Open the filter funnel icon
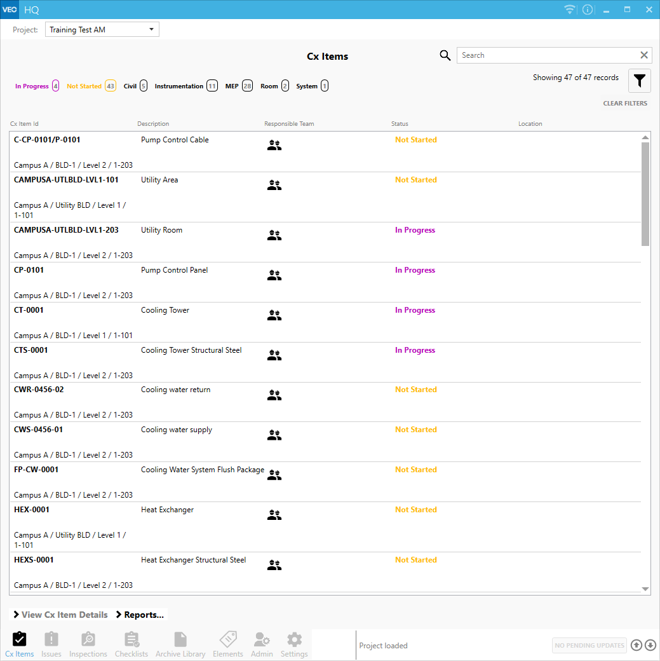Image resolution: width=660 pixels, height=661 pixels. point(640,81)
